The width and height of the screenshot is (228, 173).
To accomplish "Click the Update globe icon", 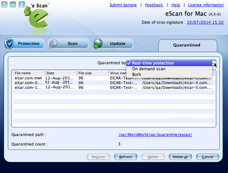I will [98, 43].
